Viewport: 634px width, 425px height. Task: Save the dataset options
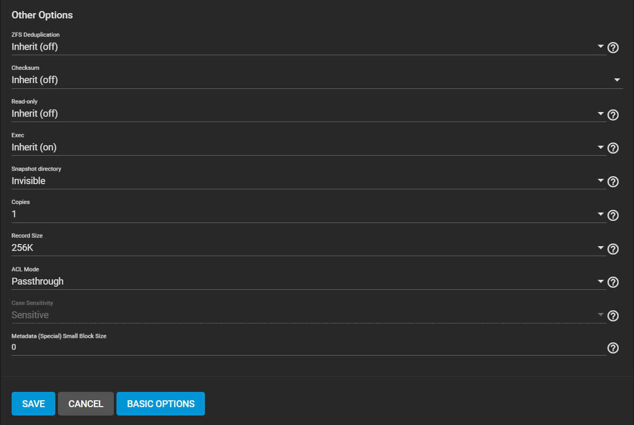(33, 404)
